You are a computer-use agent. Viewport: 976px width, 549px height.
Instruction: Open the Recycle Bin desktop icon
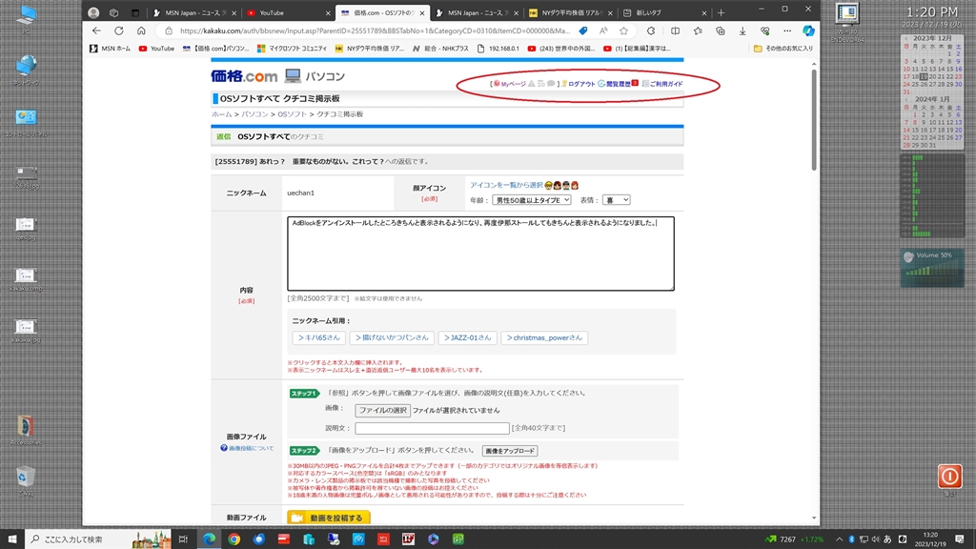[x=26, y=480]
